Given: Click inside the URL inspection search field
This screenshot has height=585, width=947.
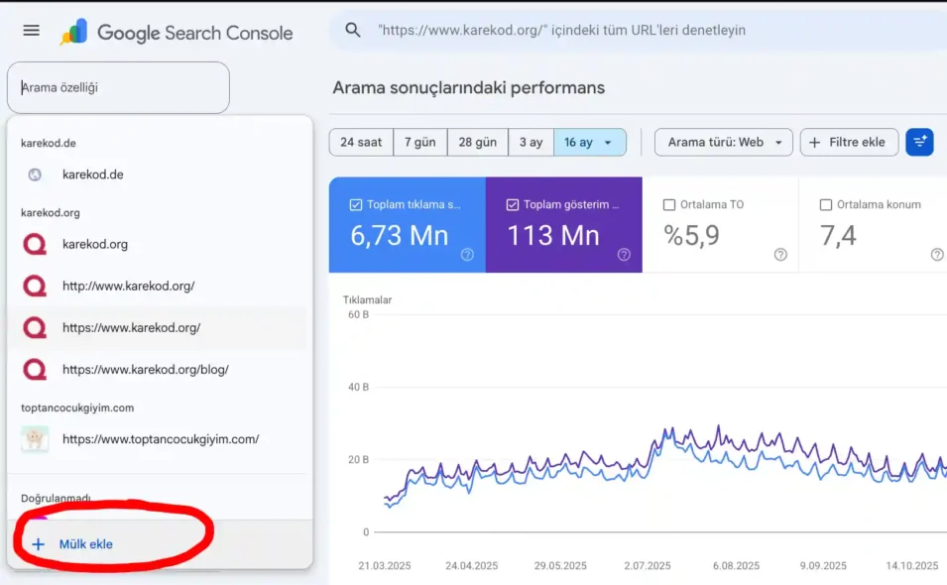Looking at the screenshot, I should [641, 30].
